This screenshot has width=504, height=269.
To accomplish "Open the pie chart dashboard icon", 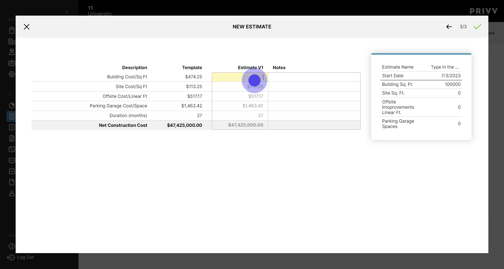I will pos(12,105).
